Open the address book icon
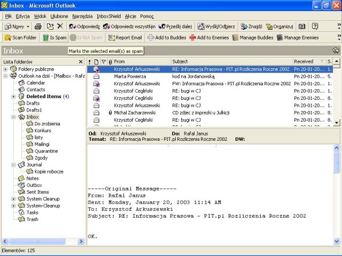 (302, 26)
